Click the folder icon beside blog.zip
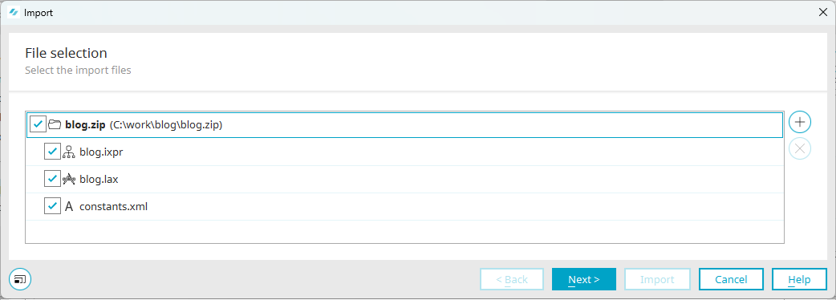Image resolution: width=836 pixels, height=300 pixels. point(55,124)
